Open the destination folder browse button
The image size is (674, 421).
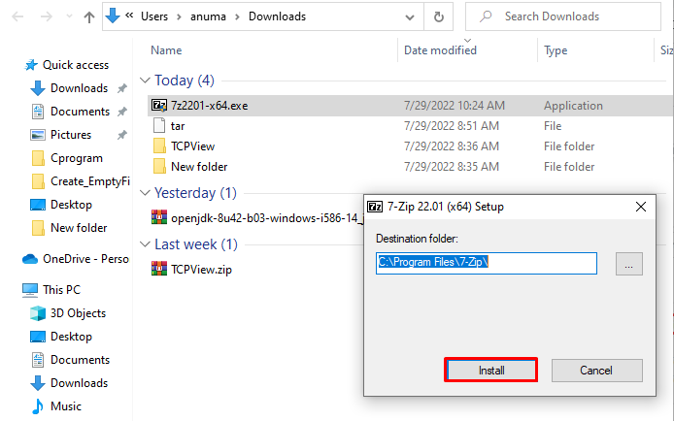click(629, 264)
